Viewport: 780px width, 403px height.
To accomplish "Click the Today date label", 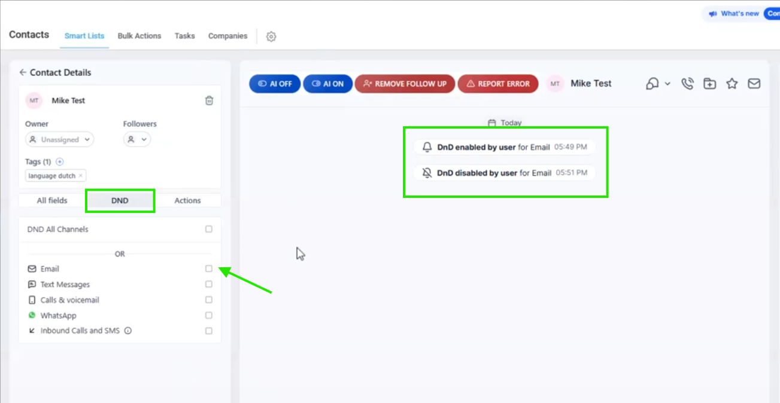I will pos(511,123).
